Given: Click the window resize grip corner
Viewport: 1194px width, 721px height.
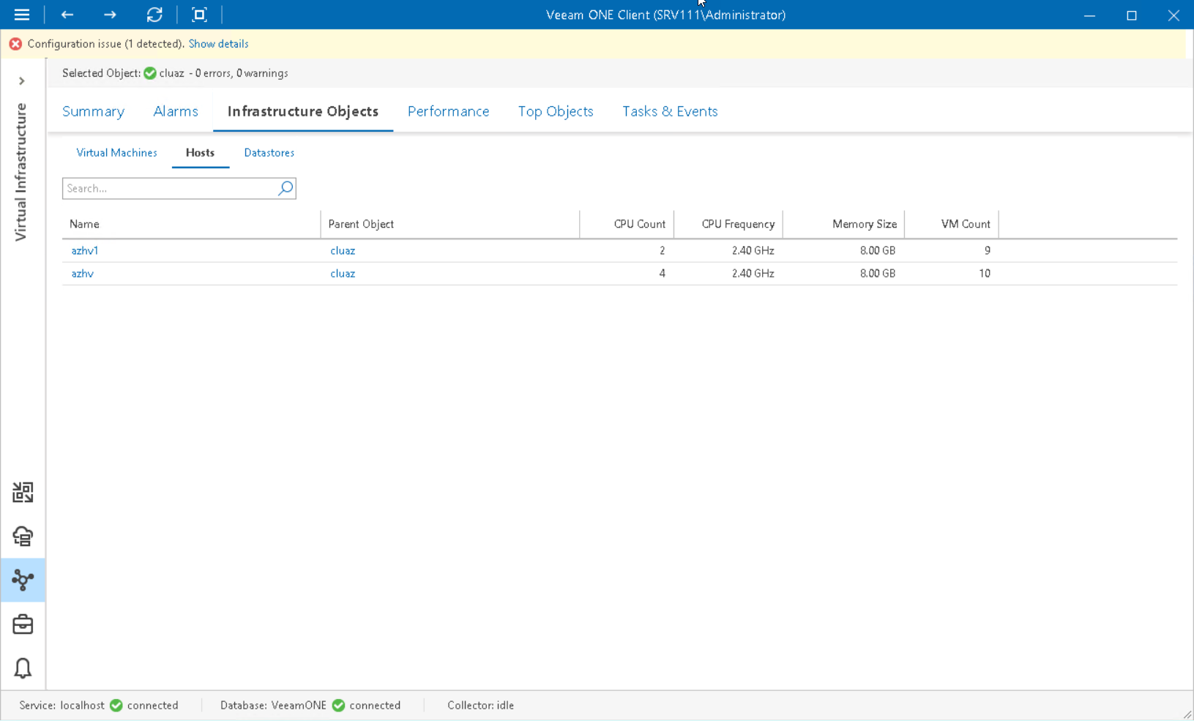Looking at the screenshot, I should (x=1187, y=714).
